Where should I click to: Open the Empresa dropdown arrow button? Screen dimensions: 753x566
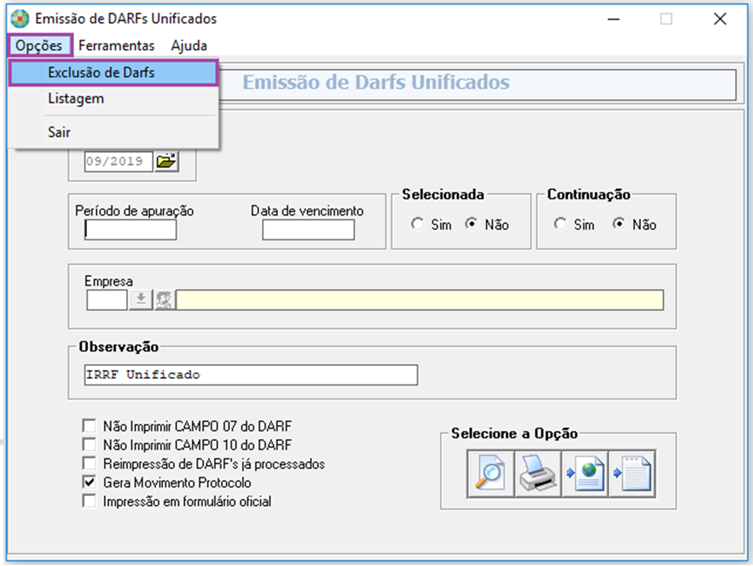[x=141, y=300]
